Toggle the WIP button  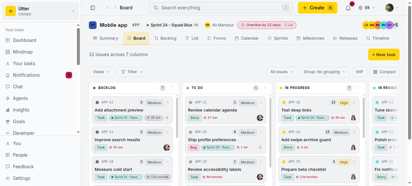tap(360, 72)
